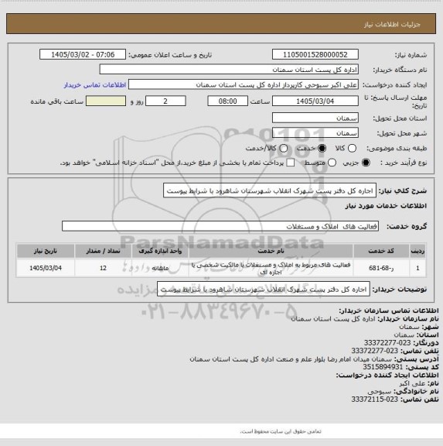Image resolution: width=443 pixels, height=446 pixels.
Task: Tick the اسناد خزانه اسلامی payment checkbox
Action: tap(290, 163)
